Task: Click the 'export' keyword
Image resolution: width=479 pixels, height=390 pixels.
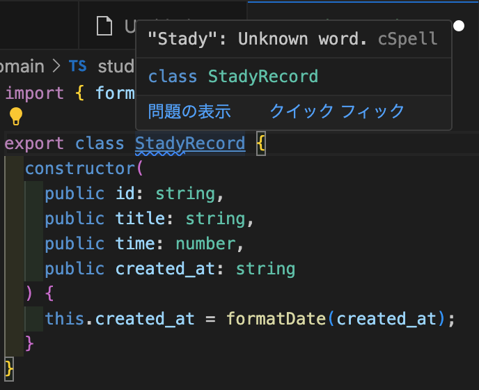Action: [34, 144]
